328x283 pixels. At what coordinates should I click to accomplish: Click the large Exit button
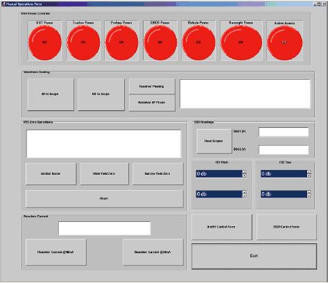click(254, 256)
